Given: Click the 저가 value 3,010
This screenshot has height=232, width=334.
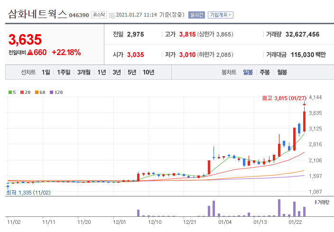Looking at the screenshot, I should [x=187, y=55].
